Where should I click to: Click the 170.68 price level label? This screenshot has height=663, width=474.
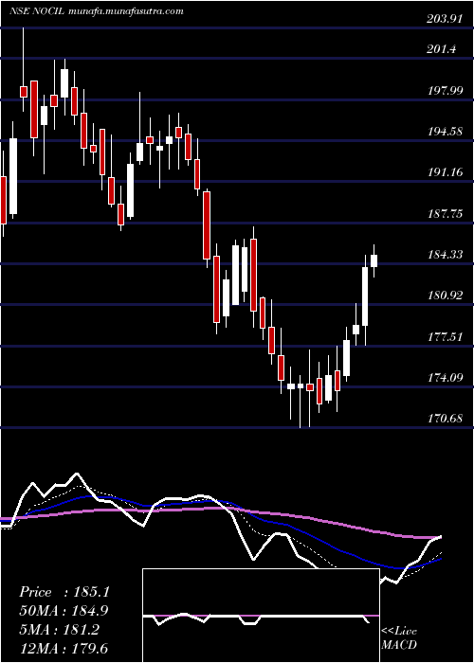(x=444, y=419)
